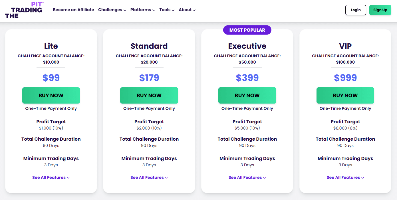Click the $99 price on Lite plan
The height and width of the screenshot is (200, 397).
click(51, 77)
